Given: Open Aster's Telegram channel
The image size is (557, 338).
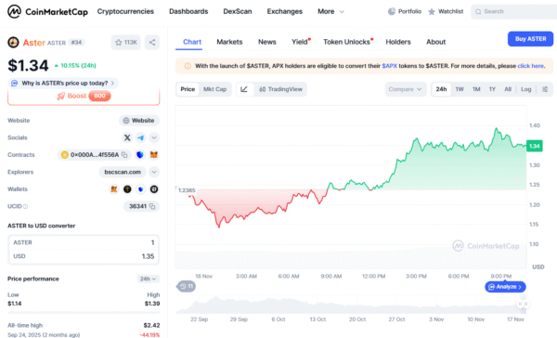Looking at the screenshot, I should click(141, 137).
